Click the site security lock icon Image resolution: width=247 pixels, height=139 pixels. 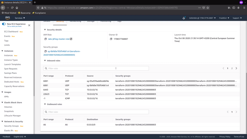tap(42, 8)
